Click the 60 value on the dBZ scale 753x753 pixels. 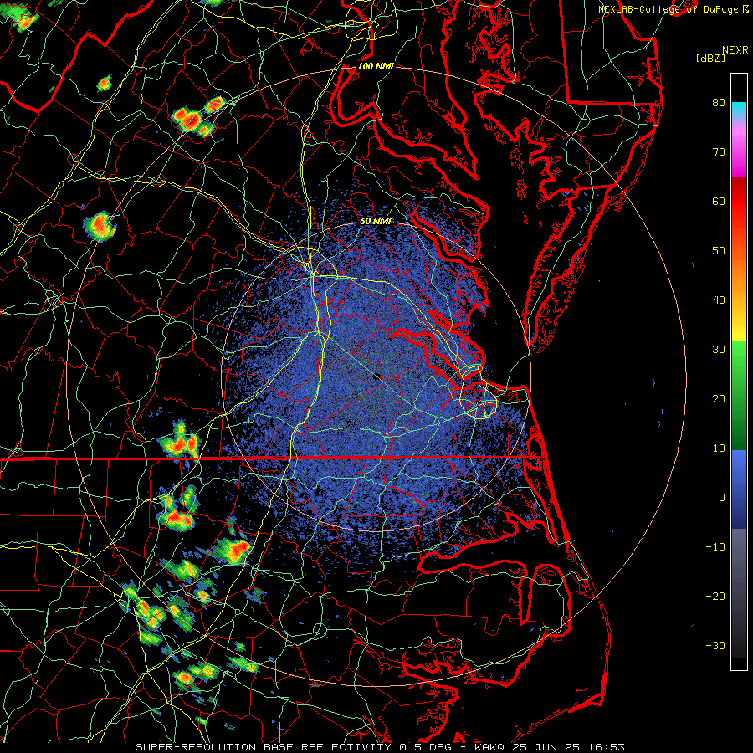[x=719, y=201]
